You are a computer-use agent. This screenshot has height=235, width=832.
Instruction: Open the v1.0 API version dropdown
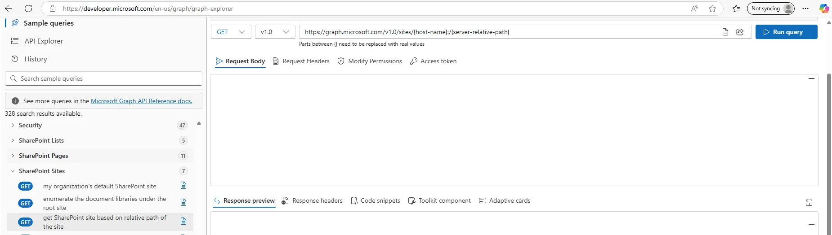(x=275, y=32)
